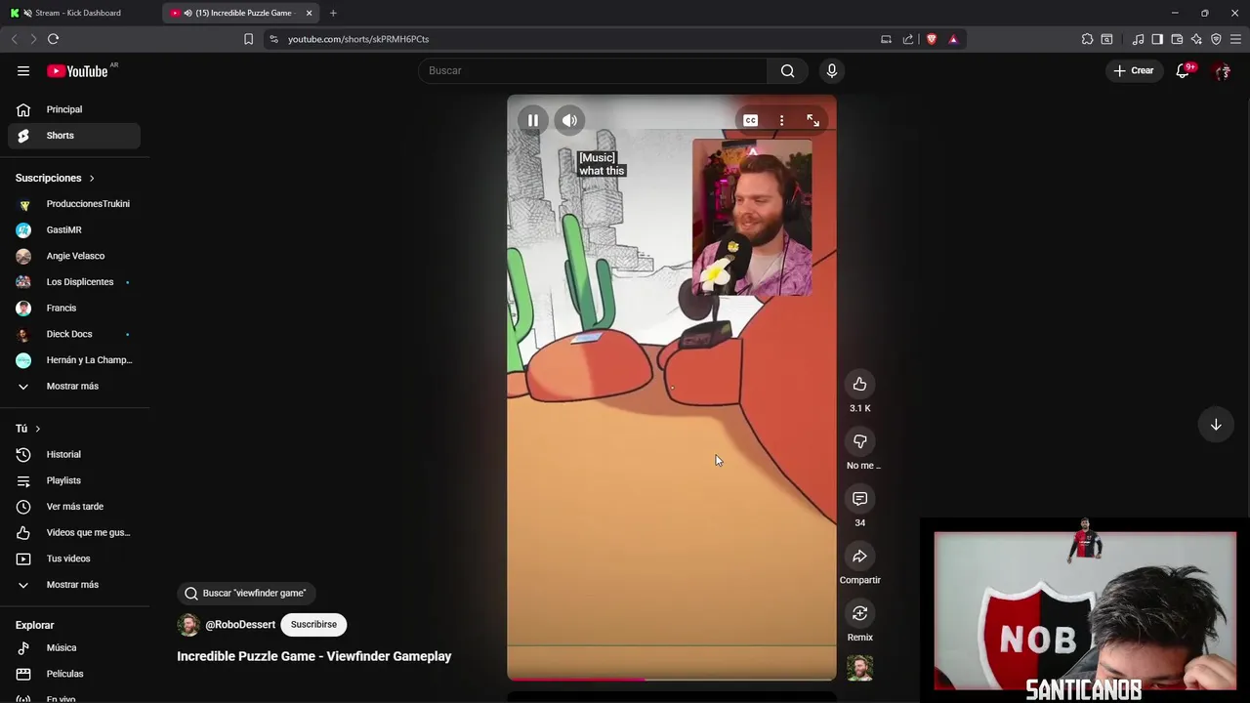Open Videos que me gustan
Screen dimensions: 1250x703
(74, 532)
